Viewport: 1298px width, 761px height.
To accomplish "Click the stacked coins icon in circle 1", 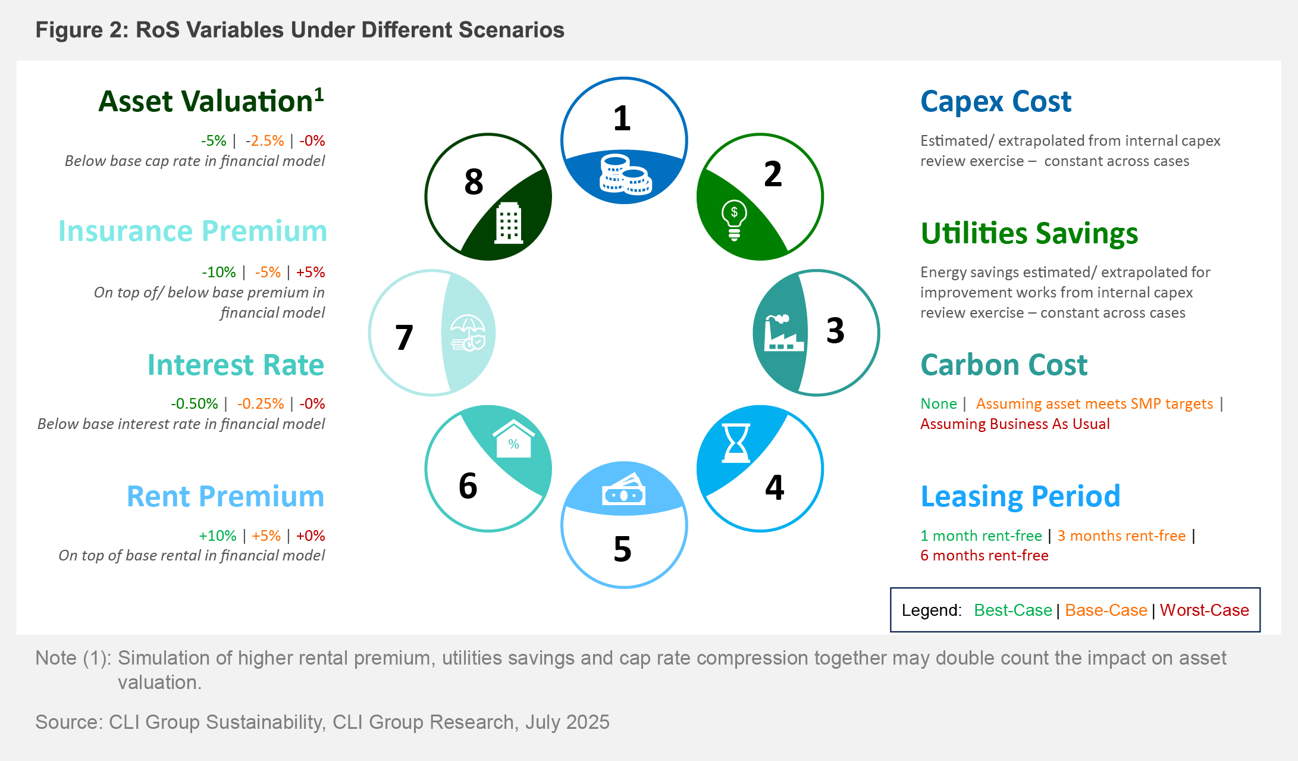I will pos(625,174).
